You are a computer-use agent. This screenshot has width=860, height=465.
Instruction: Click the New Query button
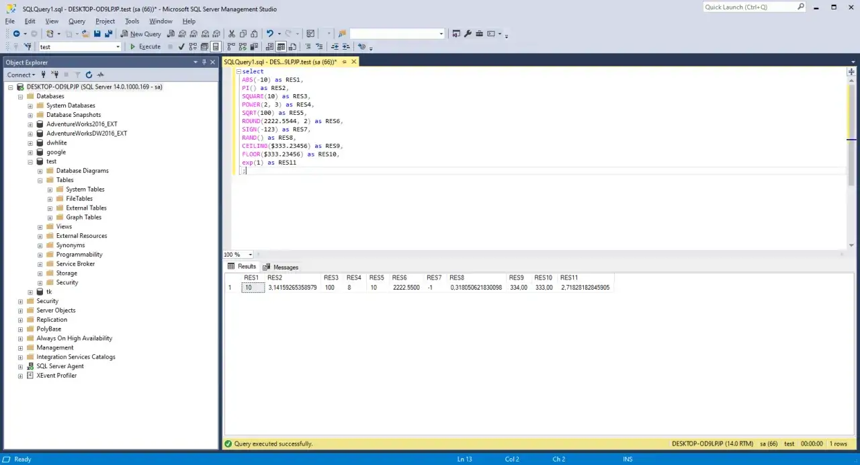click(140, 34)
